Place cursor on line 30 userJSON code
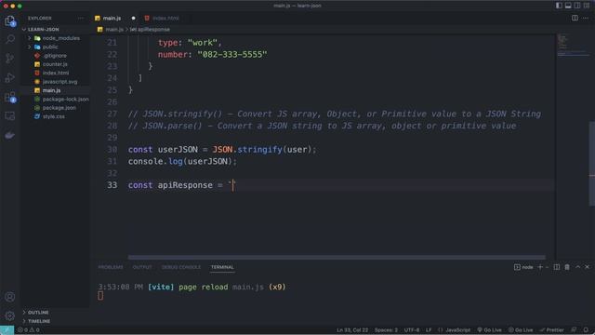595x335 pixels. [x=222, y=149]
